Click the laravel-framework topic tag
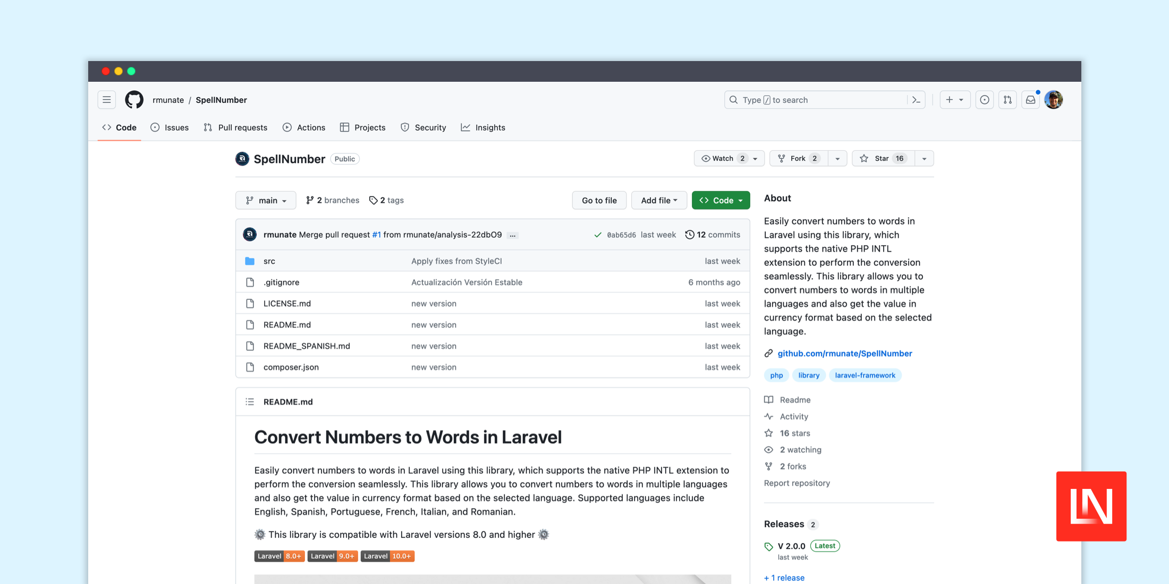The height and width of the screenshot is (584, 1169). pos(865,375)
